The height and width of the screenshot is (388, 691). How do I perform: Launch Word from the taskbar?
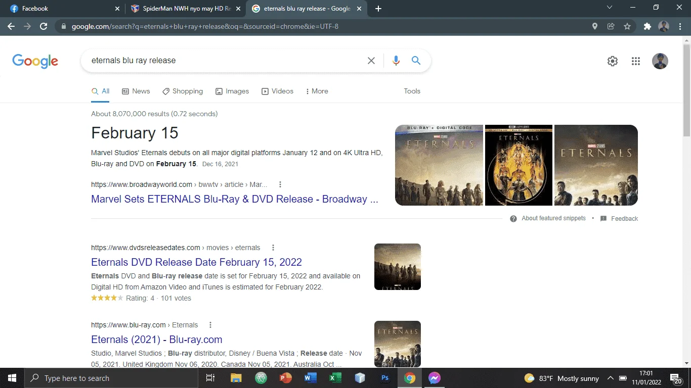pyautogui.click(x=311, y=378)
